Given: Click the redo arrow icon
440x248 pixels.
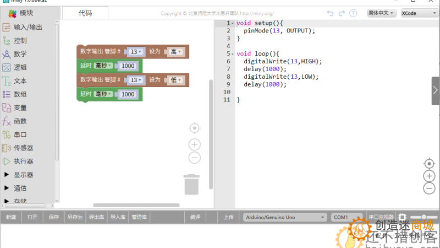Looking at the screenshot, I should [x=342, y=13].
